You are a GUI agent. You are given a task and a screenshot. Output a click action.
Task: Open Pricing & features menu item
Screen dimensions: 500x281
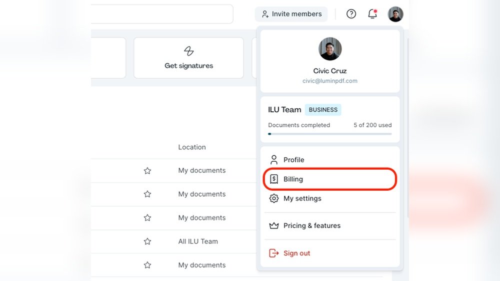tap(329, 226)
